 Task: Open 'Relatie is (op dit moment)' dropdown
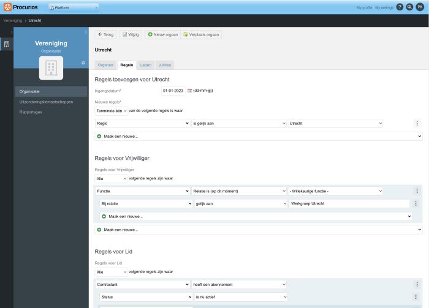pyautogui.click(x=239, y=191)
